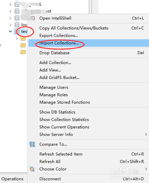Click the last folder icon under 'tes'
Screen dimensions: 149x183
click(23, 52)
